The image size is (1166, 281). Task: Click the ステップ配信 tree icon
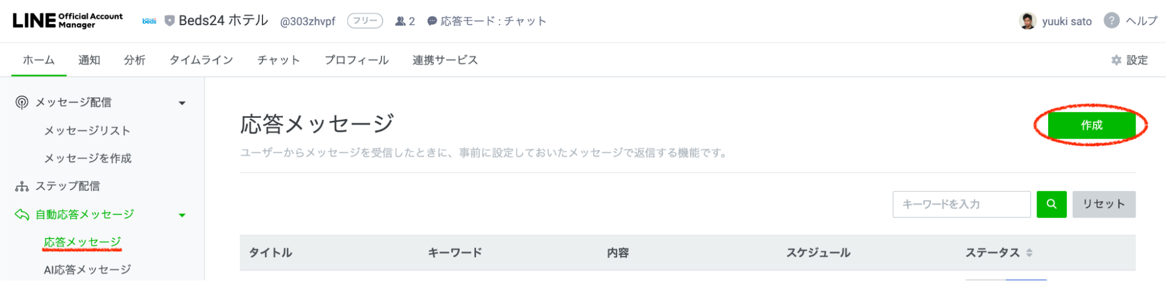click(x=22, y=187)
